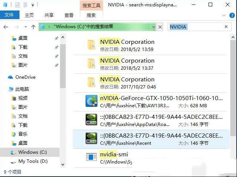Click the pin icon beside pinned 下载
This screenshot has width=237, height=177.
click(56, 48)
